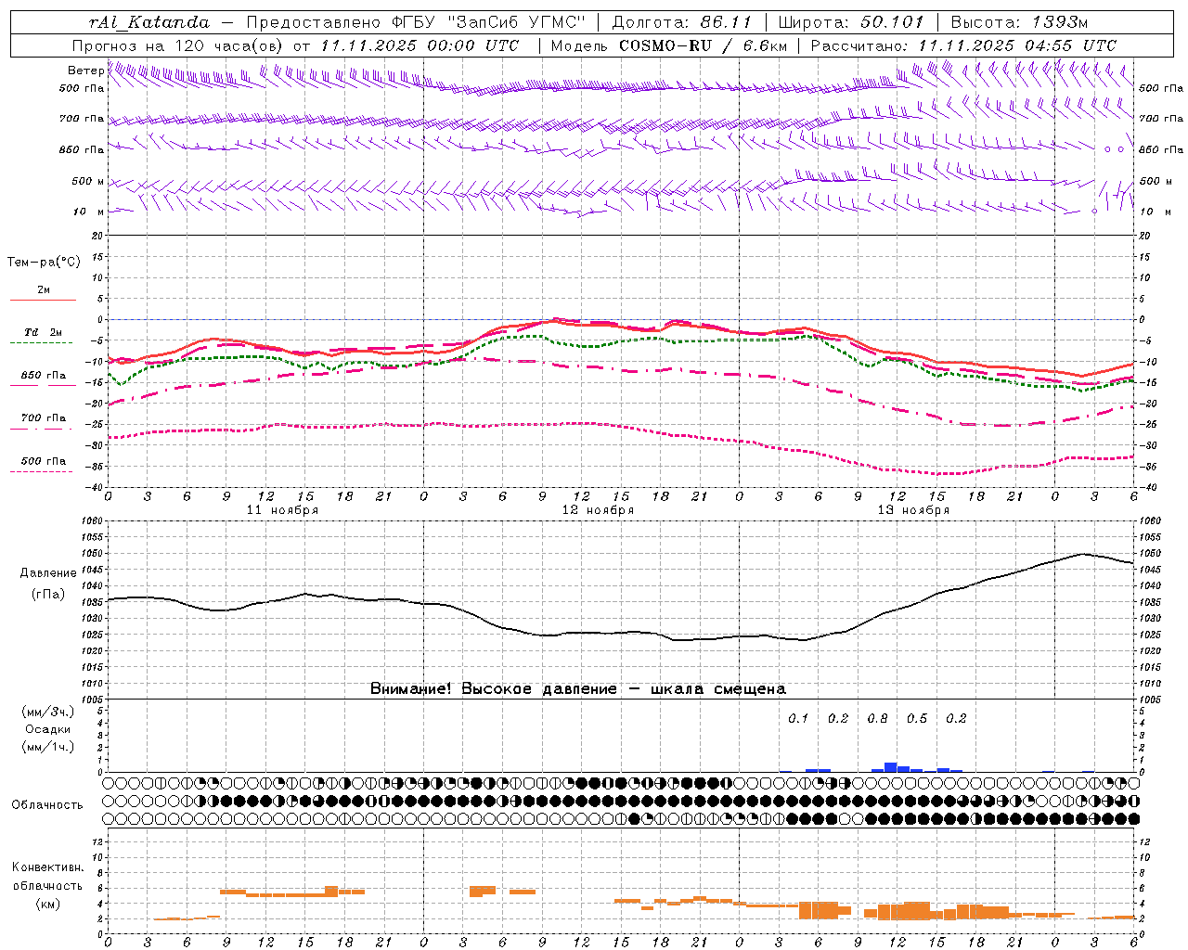Image resolution: width=1188 pixels, height=950 pixels.
Task: Click the "13 ноября" date label
Action: (914, 510)
